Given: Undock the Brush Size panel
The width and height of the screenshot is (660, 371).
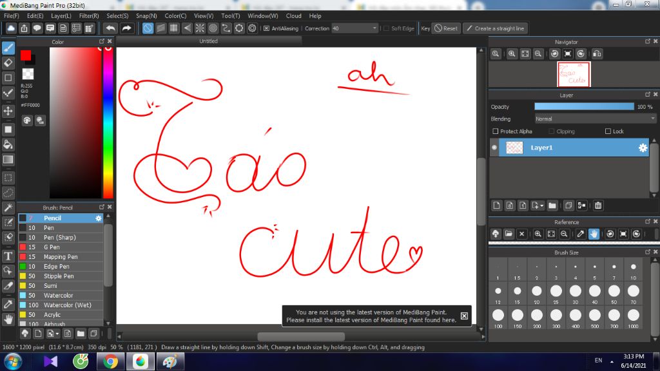Looking at the screenshot, I should pyautogui.click(x=647, y=252).
